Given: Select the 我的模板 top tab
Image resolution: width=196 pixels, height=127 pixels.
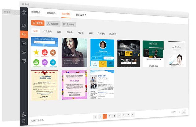Looking at the screenshot, I should pyautogui.click(x=66, y=14).
